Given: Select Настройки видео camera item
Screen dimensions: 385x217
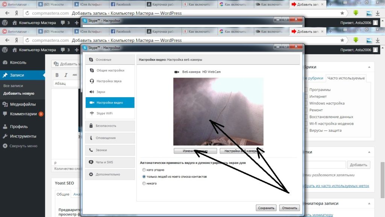Looking at the screenshot, I should point(110,102).
